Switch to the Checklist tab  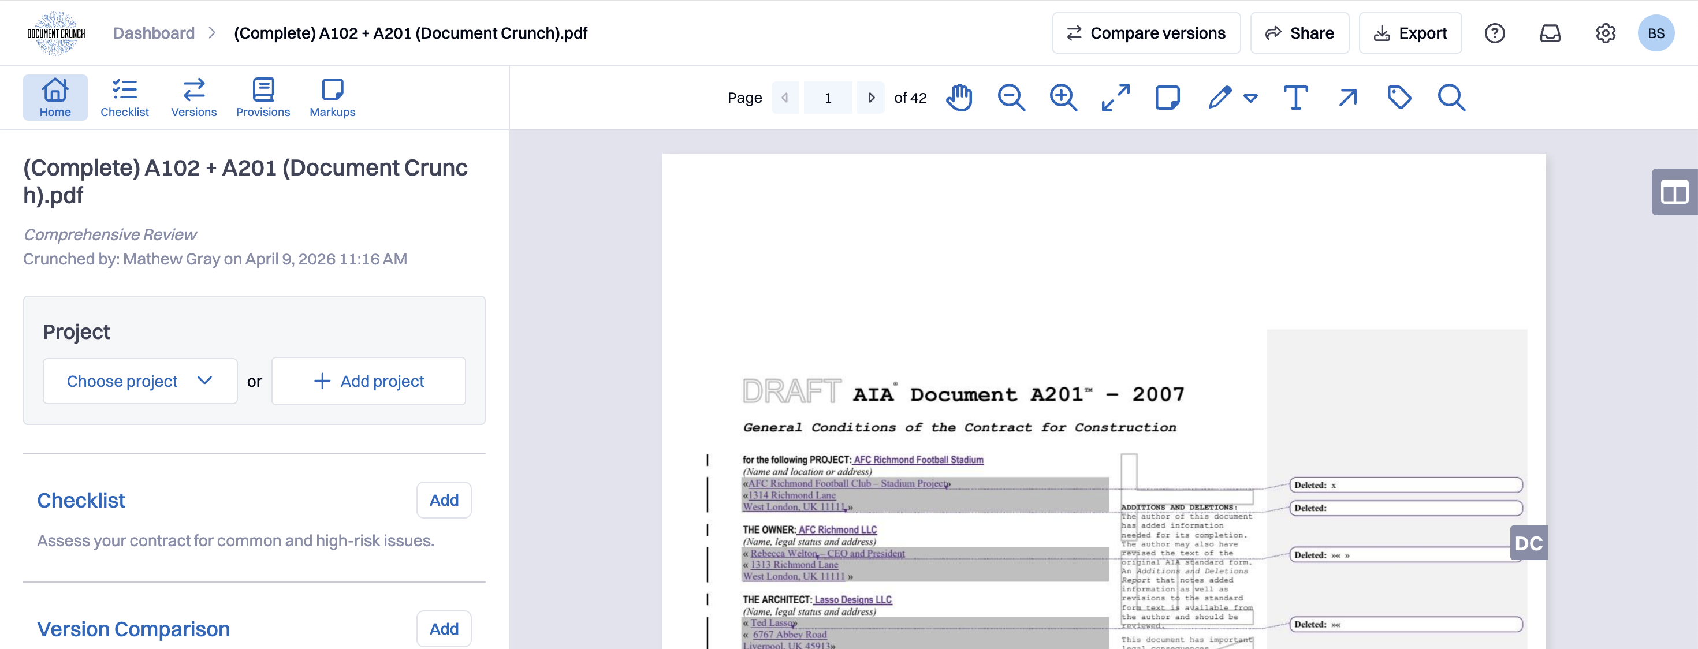point(124,98)
